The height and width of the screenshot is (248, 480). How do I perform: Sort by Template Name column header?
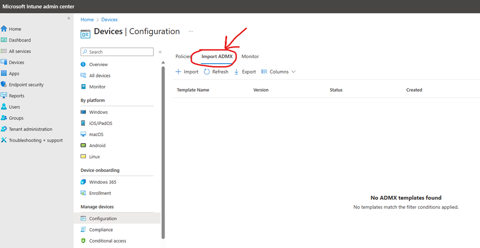pos(193,90)
